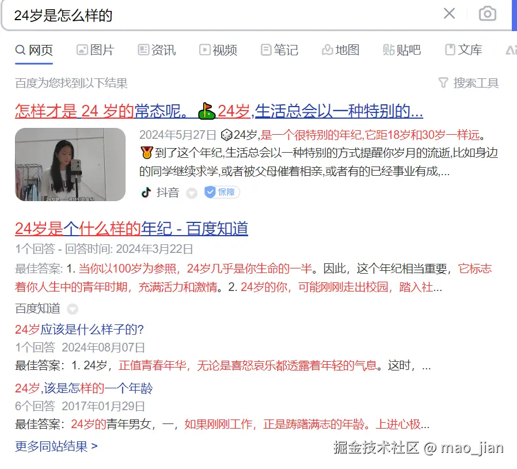Click the 保障 badge
The width and height of the screenshot is (517, 469).
coord(222,192)
